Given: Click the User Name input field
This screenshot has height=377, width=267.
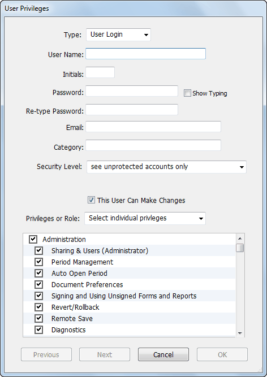Looking at the screenshot, I should click(145, 54).
